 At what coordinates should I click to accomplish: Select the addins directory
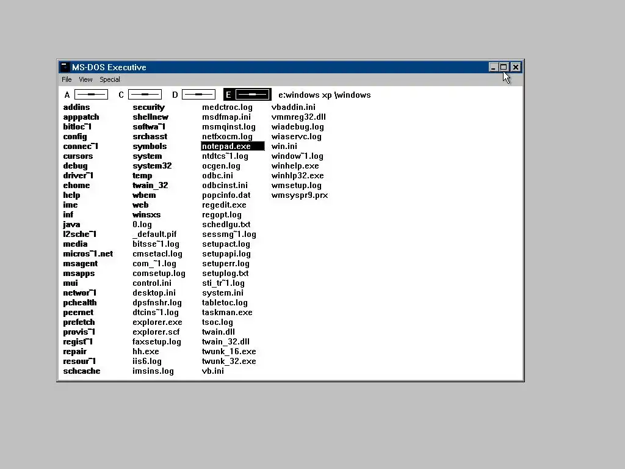pos(76,107)
